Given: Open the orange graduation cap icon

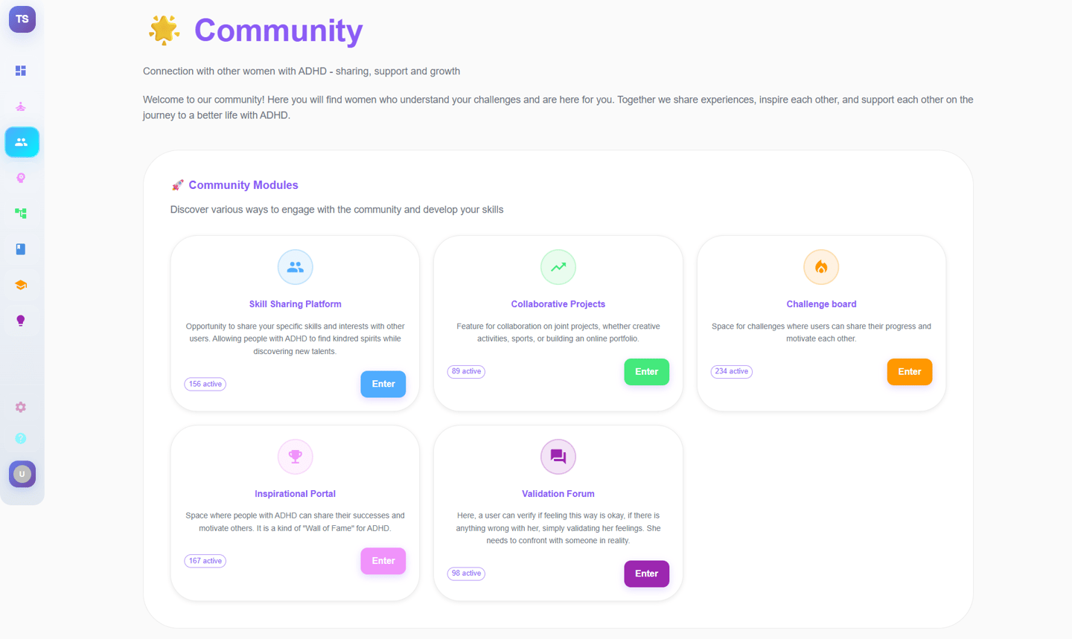Looking at the screenshot, I should pyautogui.click(x=21, y=285).
